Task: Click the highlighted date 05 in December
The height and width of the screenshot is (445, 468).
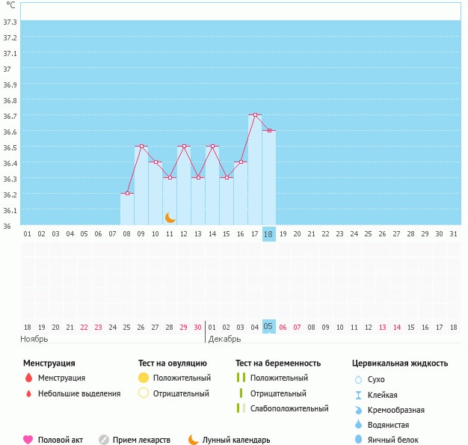Action: [x=269, y=327]
